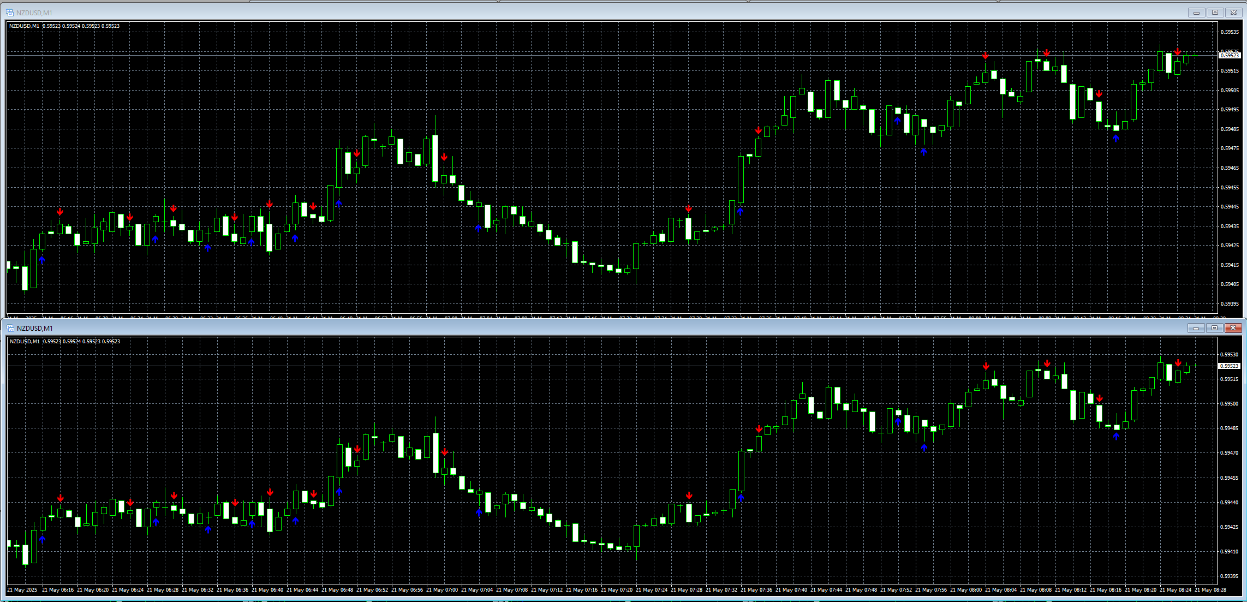Click the 21 May 08:28 time axis label

[x=1210, y=590]
